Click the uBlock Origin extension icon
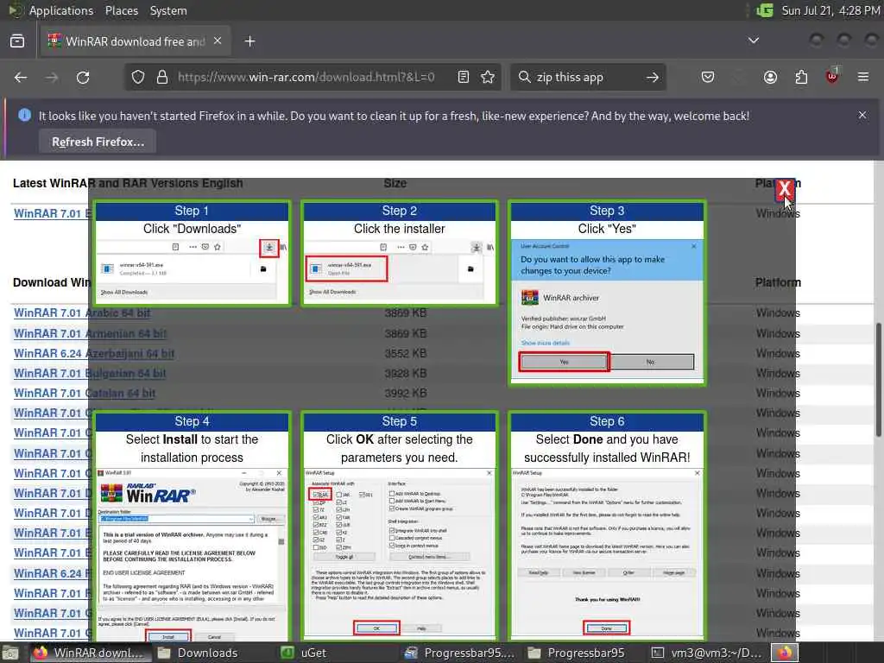Screen dimensions: 884x663 click(832, 76)
